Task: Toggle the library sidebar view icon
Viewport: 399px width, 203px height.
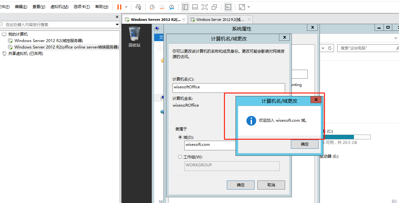Action: pyautogui.click(x=185, y=7)
